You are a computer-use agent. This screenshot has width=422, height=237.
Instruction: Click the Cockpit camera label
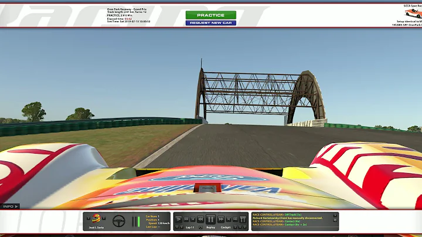point(226,227)
